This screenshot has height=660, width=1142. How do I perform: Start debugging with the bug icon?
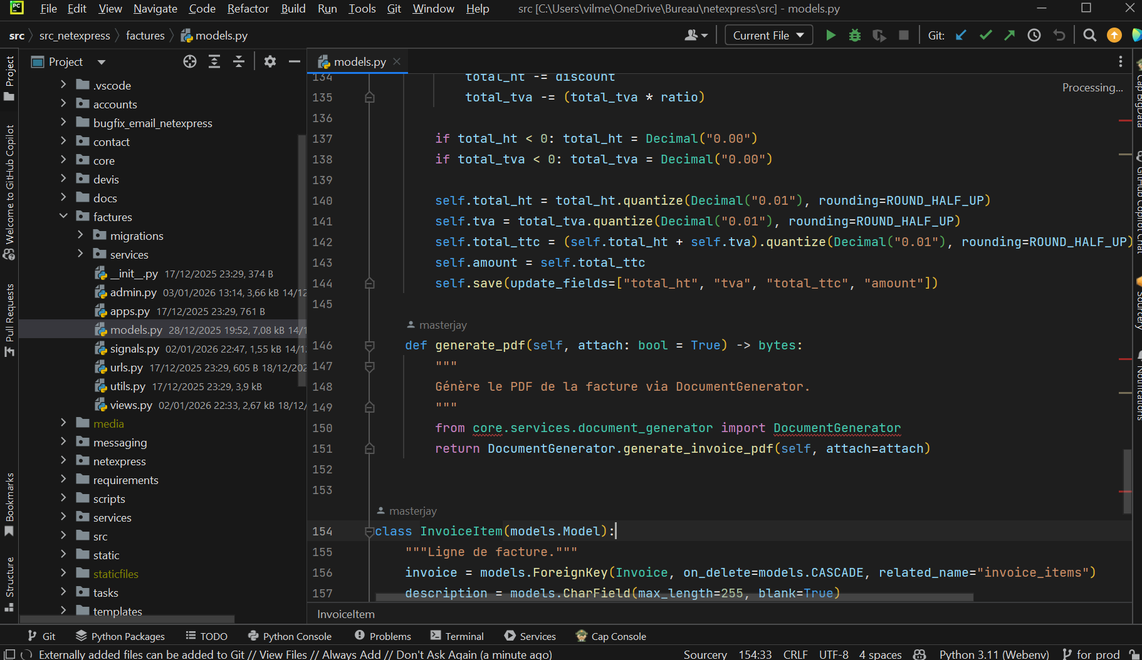pos(854,36)
